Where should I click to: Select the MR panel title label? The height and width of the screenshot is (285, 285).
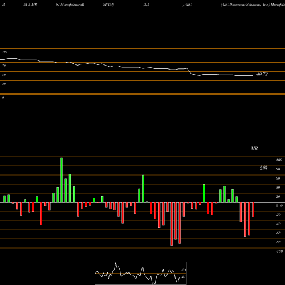pyautogui.click(x=254, y=148)
